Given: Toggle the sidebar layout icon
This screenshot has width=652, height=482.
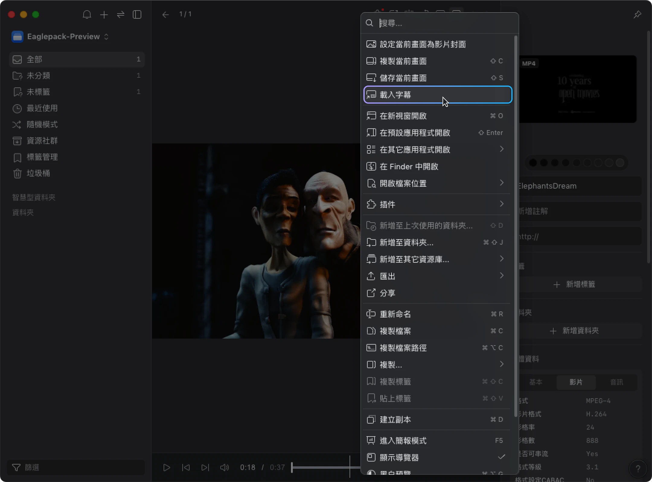Looking at the screenshot, I should 137,14.
